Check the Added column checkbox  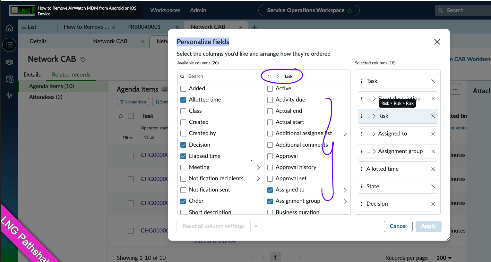click(183, 89)
